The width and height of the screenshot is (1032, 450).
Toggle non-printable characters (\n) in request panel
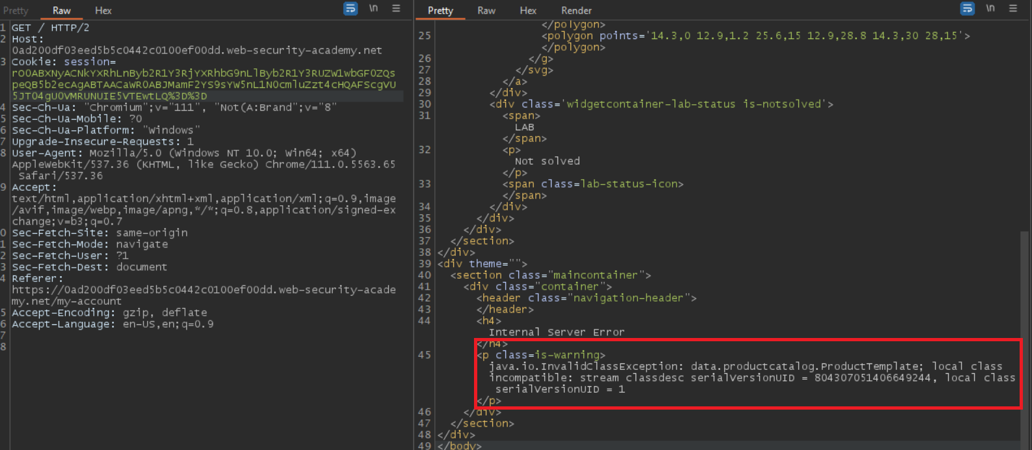(x=373, y=8)
